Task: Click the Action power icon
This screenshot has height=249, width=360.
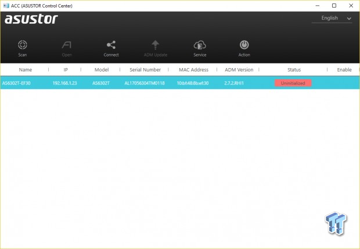Action: (x=244, y=45)
